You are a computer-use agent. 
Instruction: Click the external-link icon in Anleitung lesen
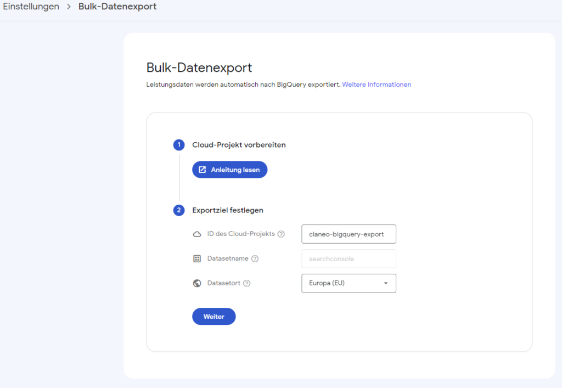tap(203, 170)
